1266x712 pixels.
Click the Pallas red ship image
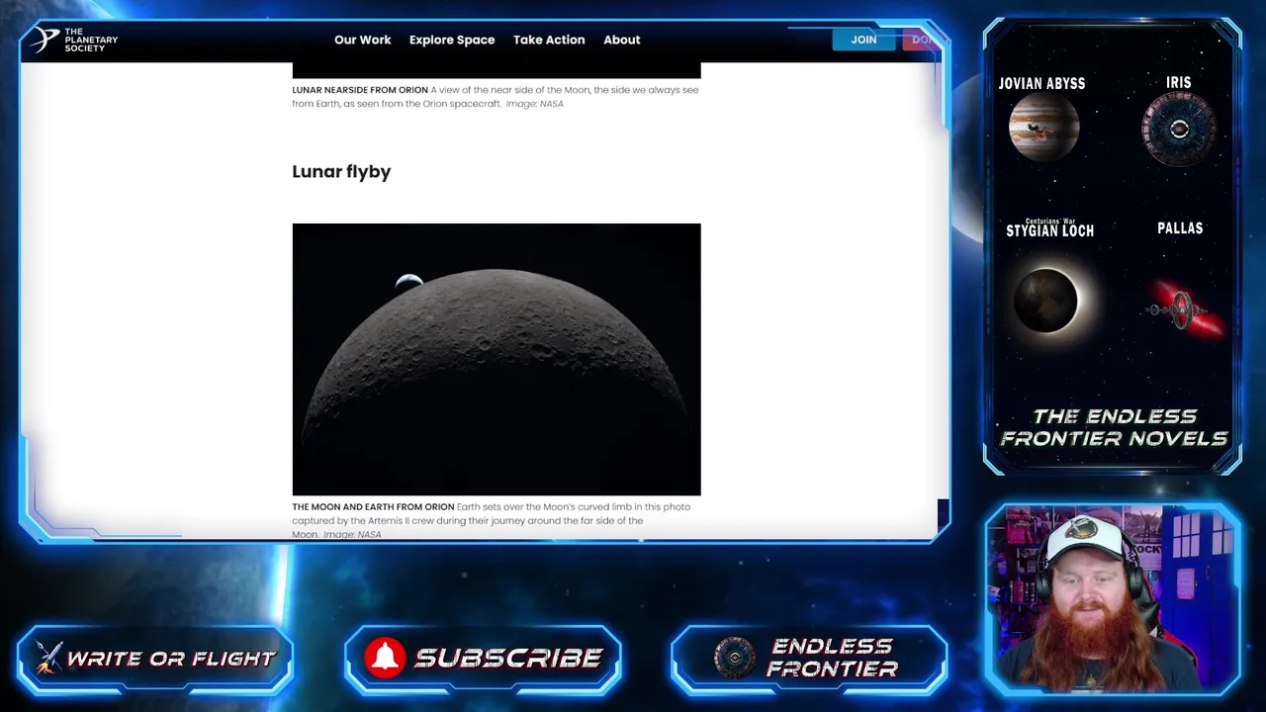pos(1184,309)
